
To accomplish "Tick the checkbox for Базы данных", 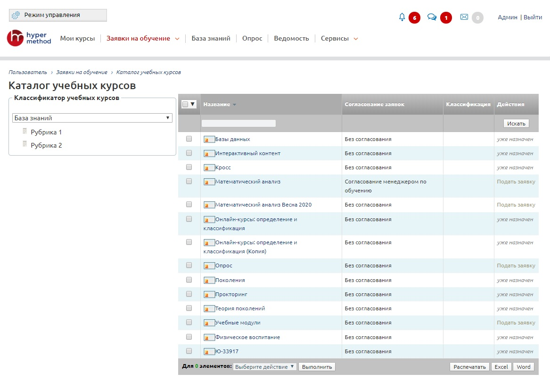I will coord(189,139).
